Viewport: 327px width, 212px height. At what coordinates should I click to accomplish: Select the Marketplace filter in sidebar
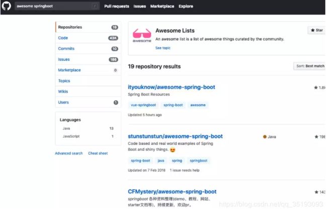pos(88,70)
